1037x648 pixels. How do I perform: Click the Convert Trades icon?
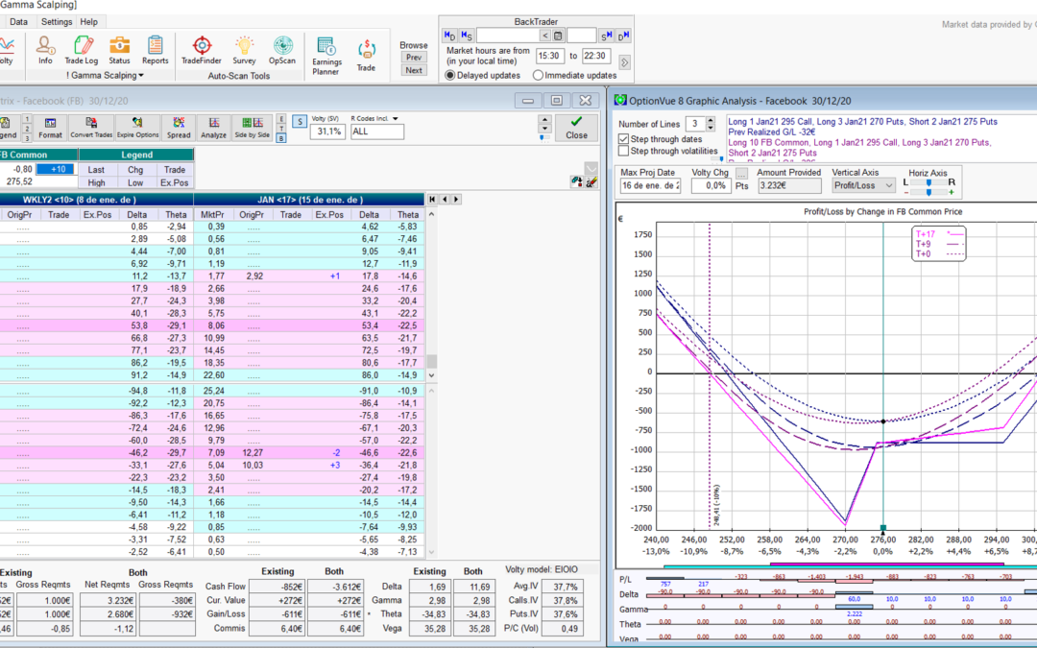click(91, 128)
